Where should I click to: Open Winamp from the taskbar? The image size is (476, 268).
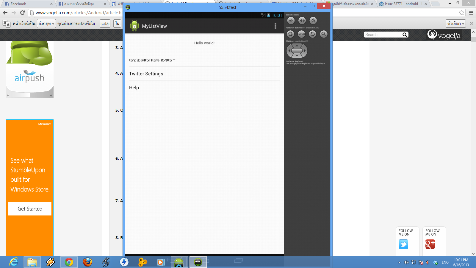[51, 262]
